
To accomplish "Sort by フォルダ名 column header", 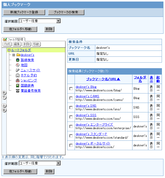I will click(x=140, y=79).
